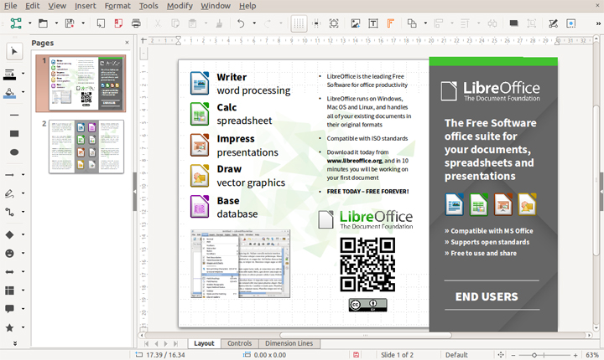Adjust the zoom slider handle
The width and height of the screenshot is (604, 360).
point(534,355)
